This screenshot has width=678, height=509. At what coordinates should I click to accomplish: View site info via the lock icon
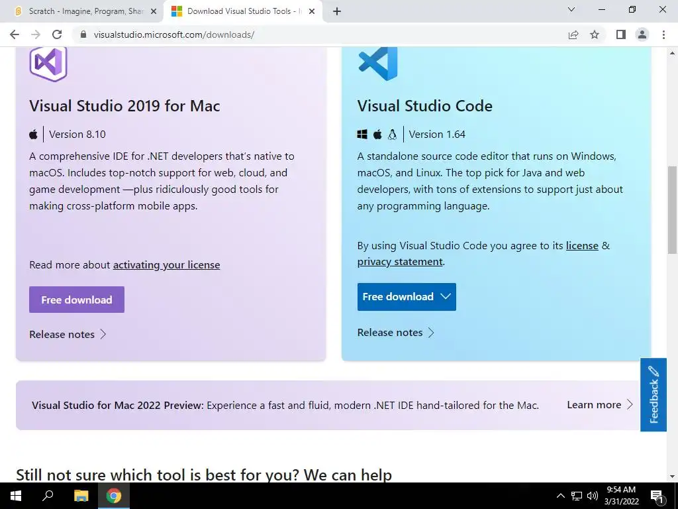[83, 34]
